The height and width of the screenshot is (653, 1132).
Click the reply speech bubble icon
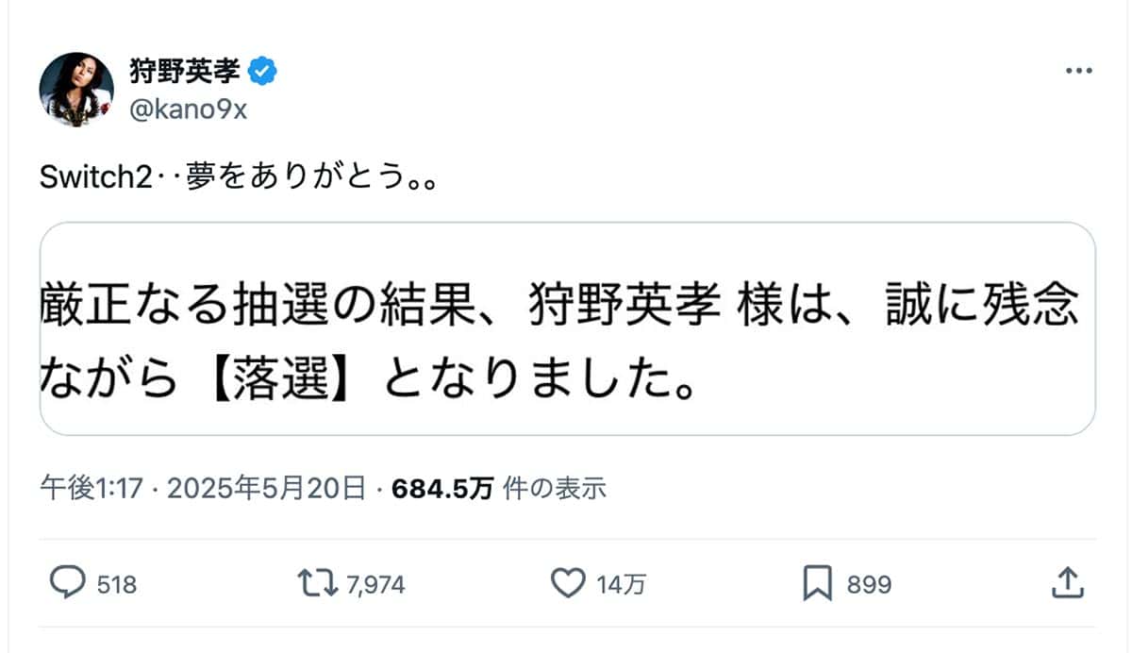(x=68, y=583)
